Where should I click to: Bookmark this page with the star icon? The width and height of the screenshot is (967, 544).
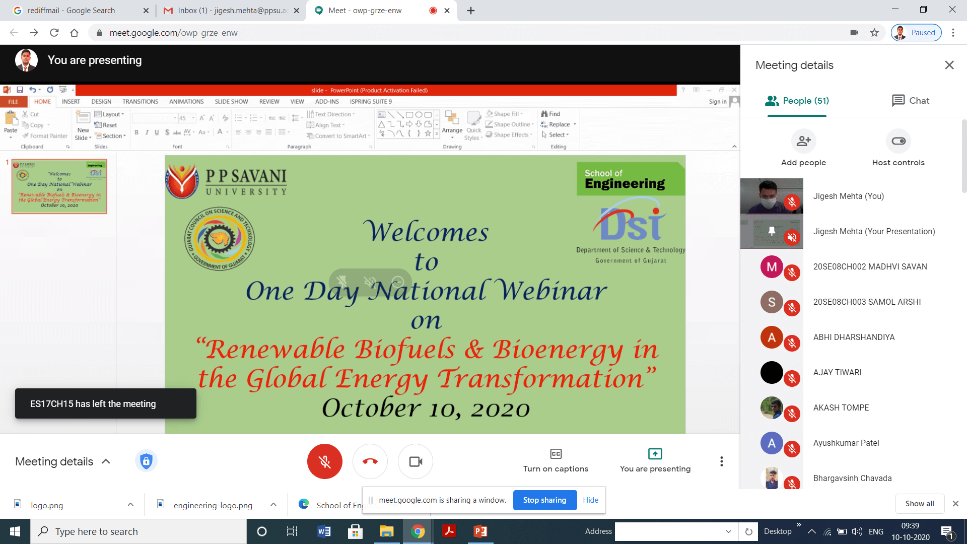pos(874,33)
